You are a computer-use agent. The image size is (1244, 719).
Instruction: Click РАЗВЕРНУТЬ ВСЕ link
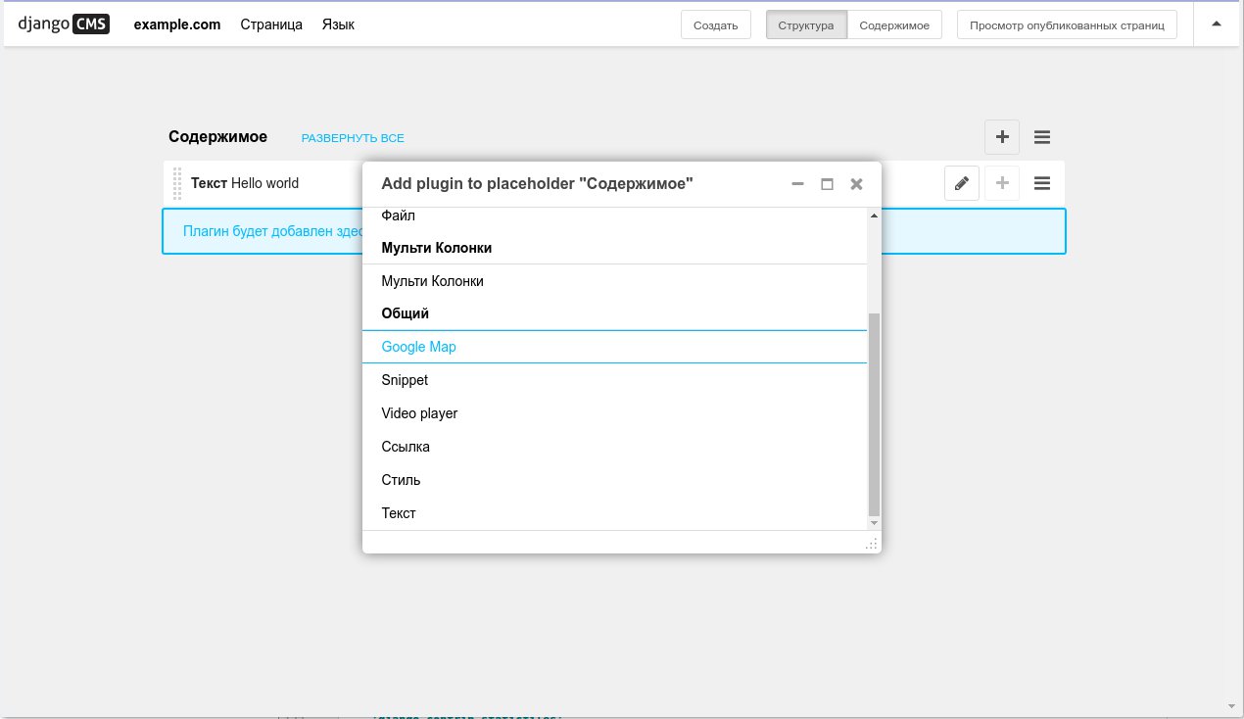coord(353,138)
